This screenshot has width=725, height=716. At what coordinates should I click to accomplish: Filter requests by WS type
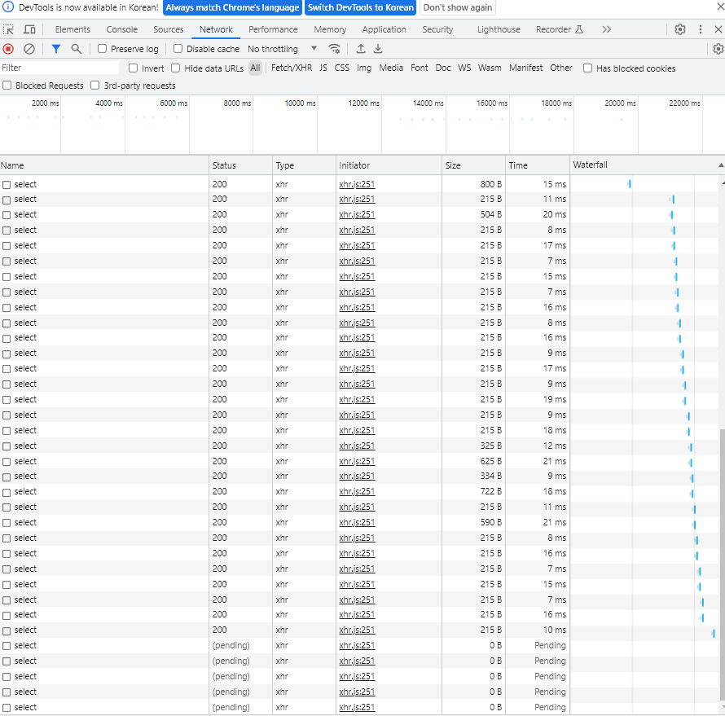click(x=464, y=68)
